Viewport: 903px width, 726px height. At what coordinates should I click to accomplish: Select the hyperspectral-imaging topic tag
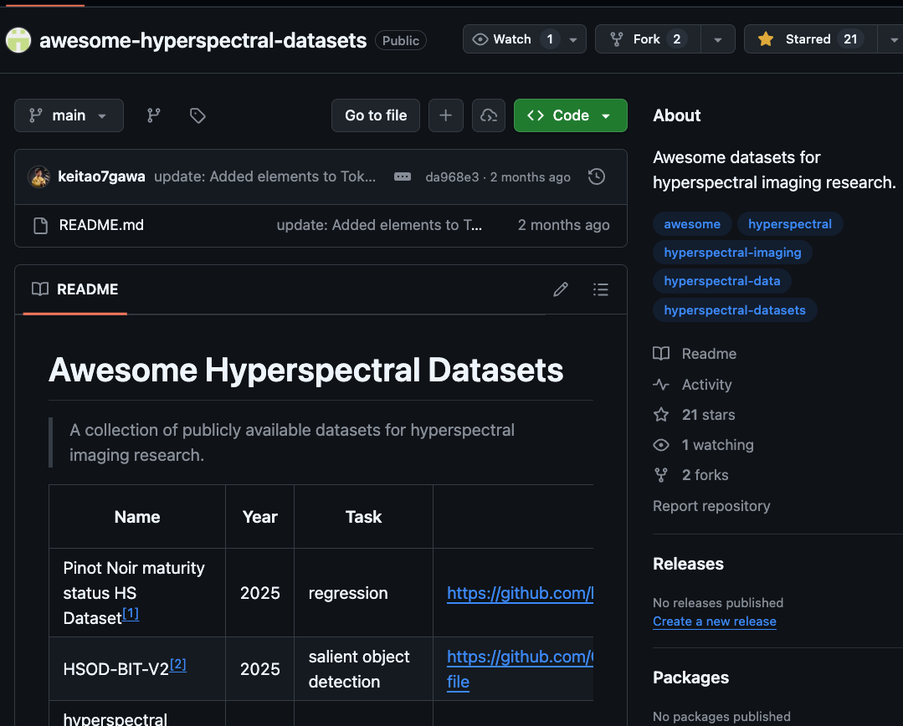[x=731, y=252]
